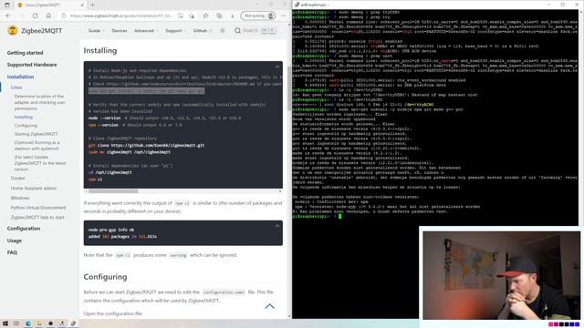The width and height of the screenshot is (584, 328).
Task: Open Usage in sidebar
Action: tap(15, 241)
